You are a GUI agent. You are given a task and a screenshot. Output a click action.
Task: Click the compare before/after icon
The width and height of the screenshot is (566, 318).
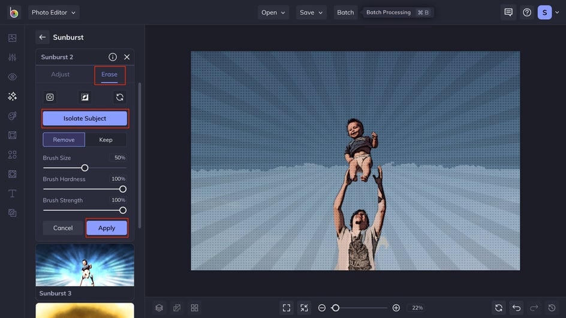click(176, 308)
